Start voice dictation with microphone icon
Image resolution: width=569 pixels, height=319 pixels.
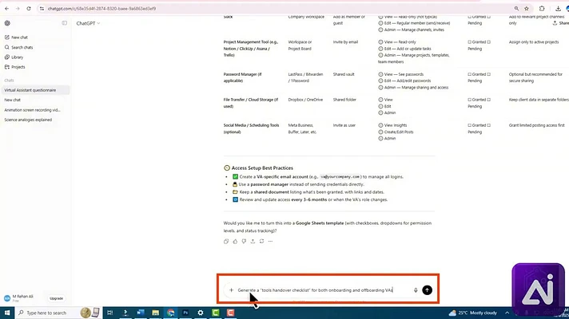click(x=416, y=290)
